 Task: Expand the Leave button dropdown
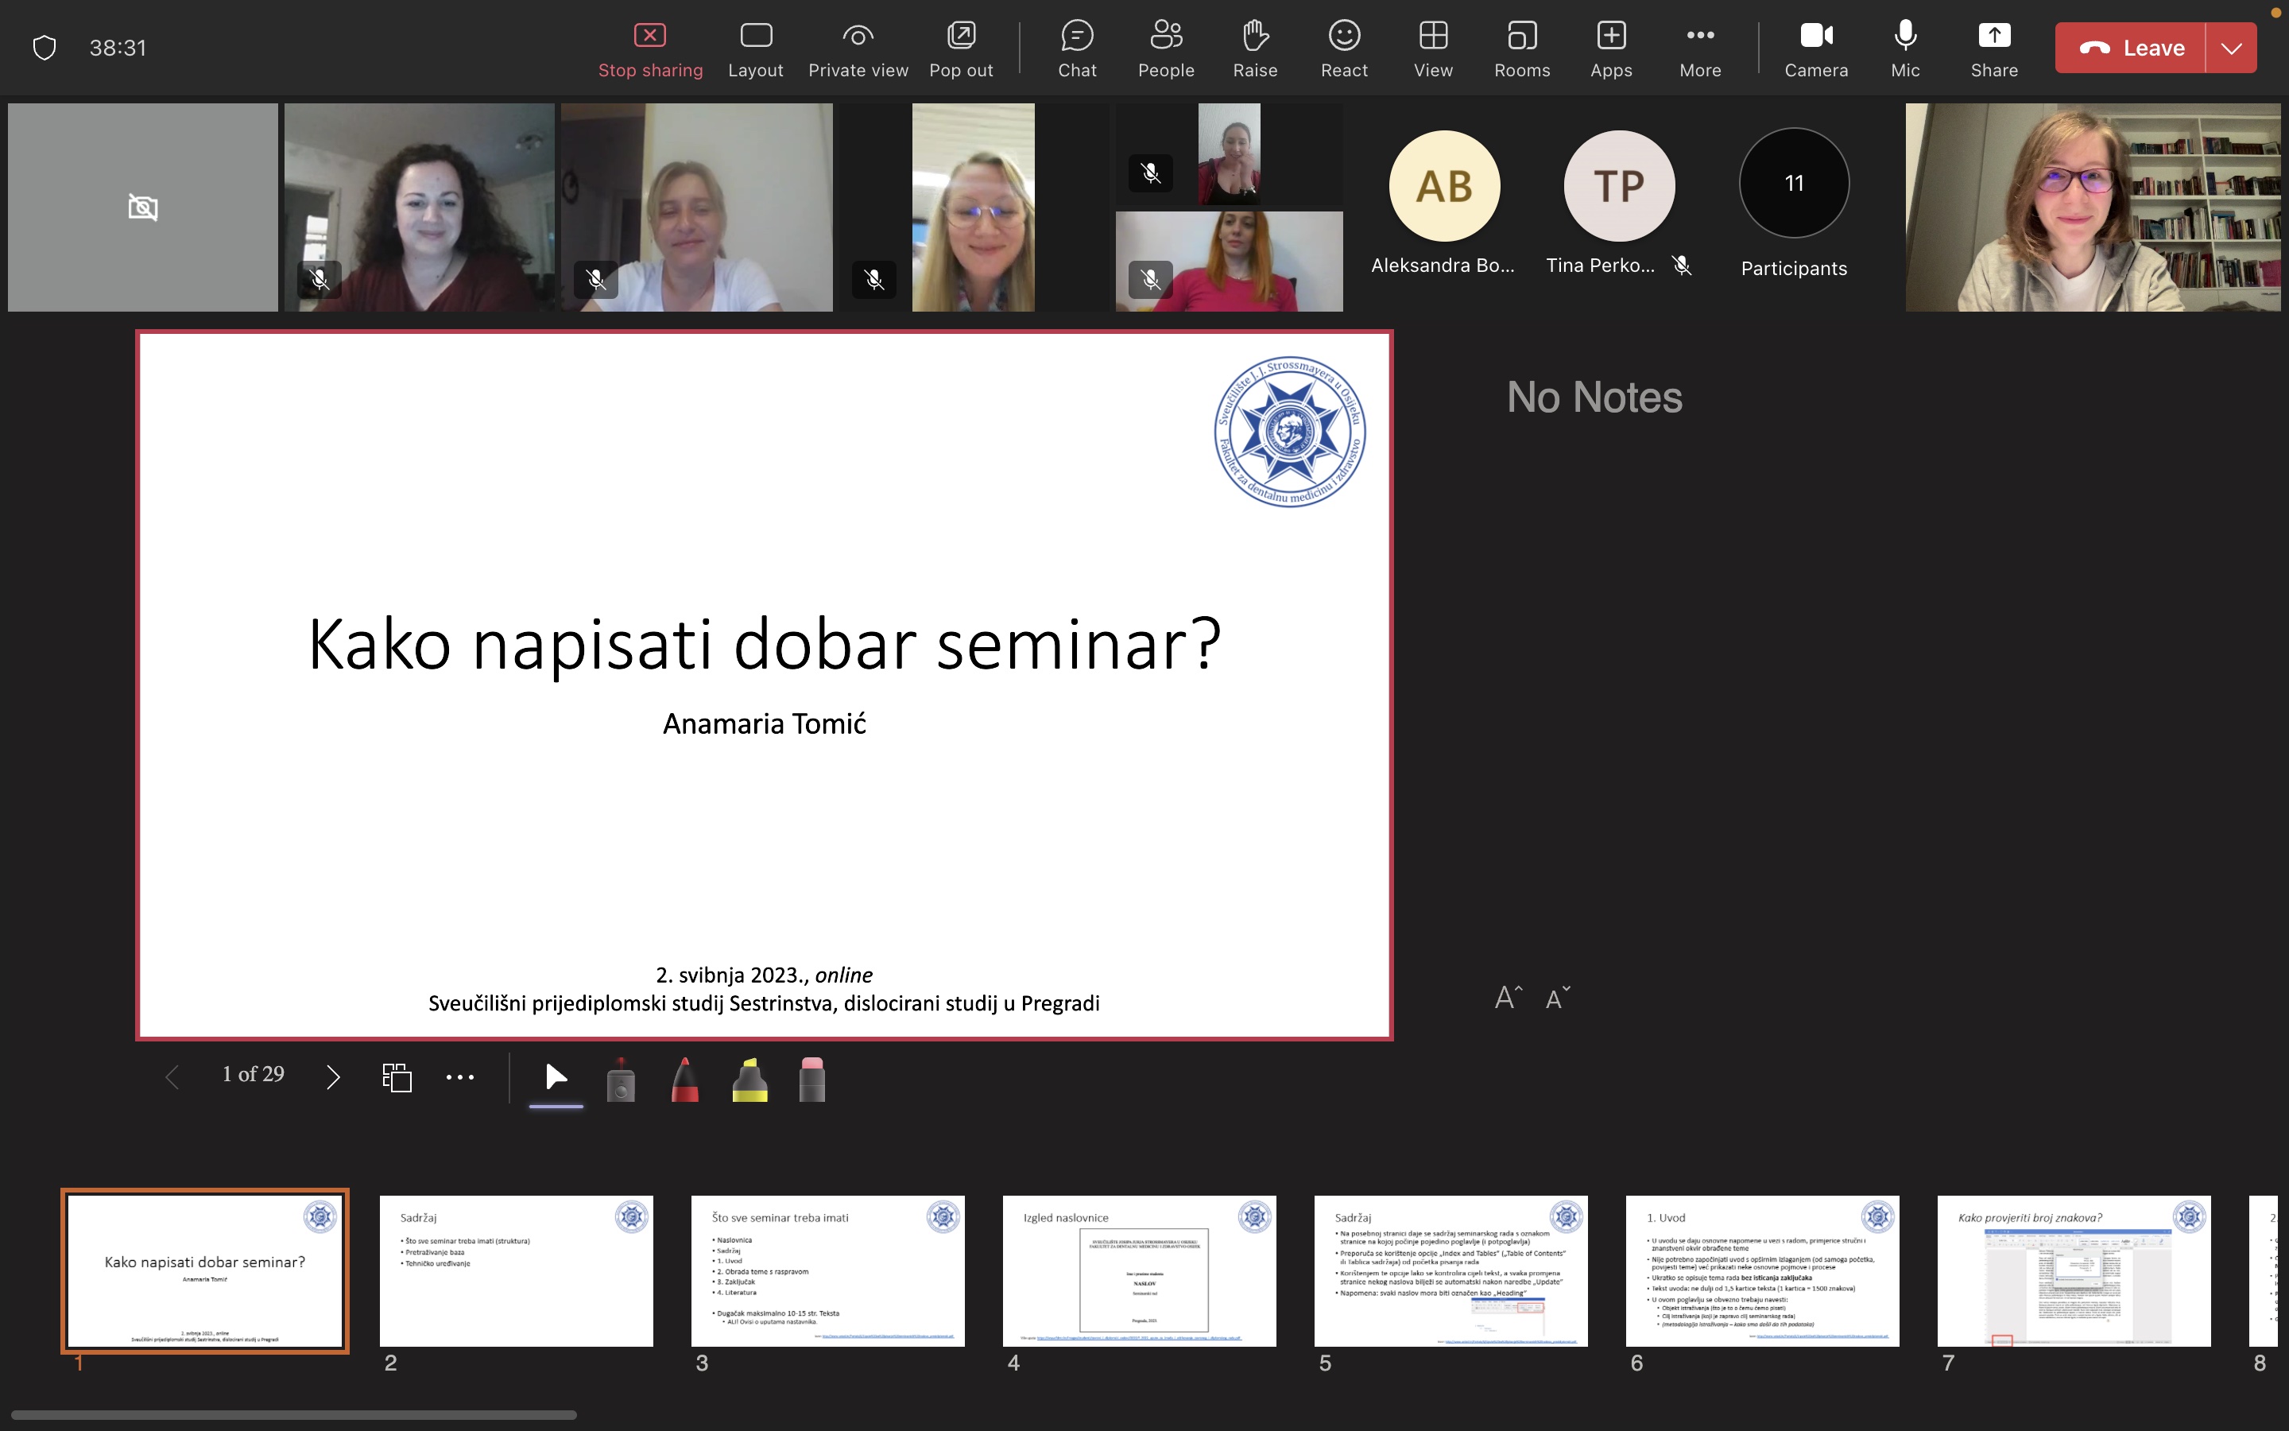coord(2233,48)
